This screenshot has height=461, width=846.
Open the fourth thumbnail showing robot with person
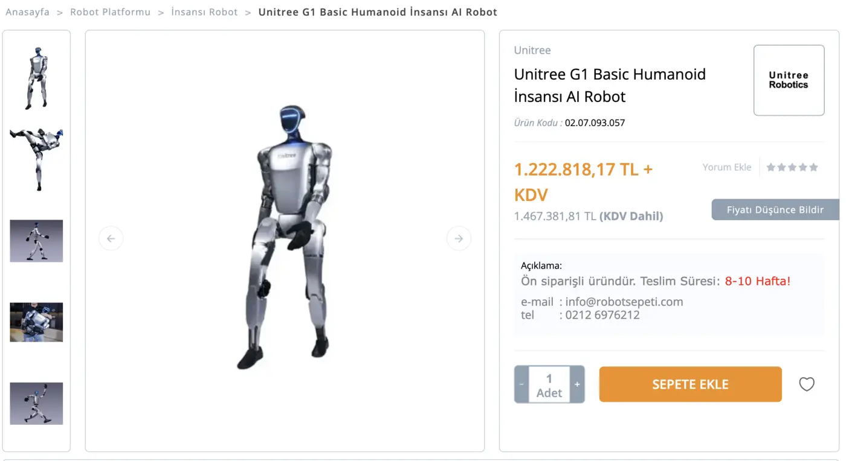tap(36, 322)
